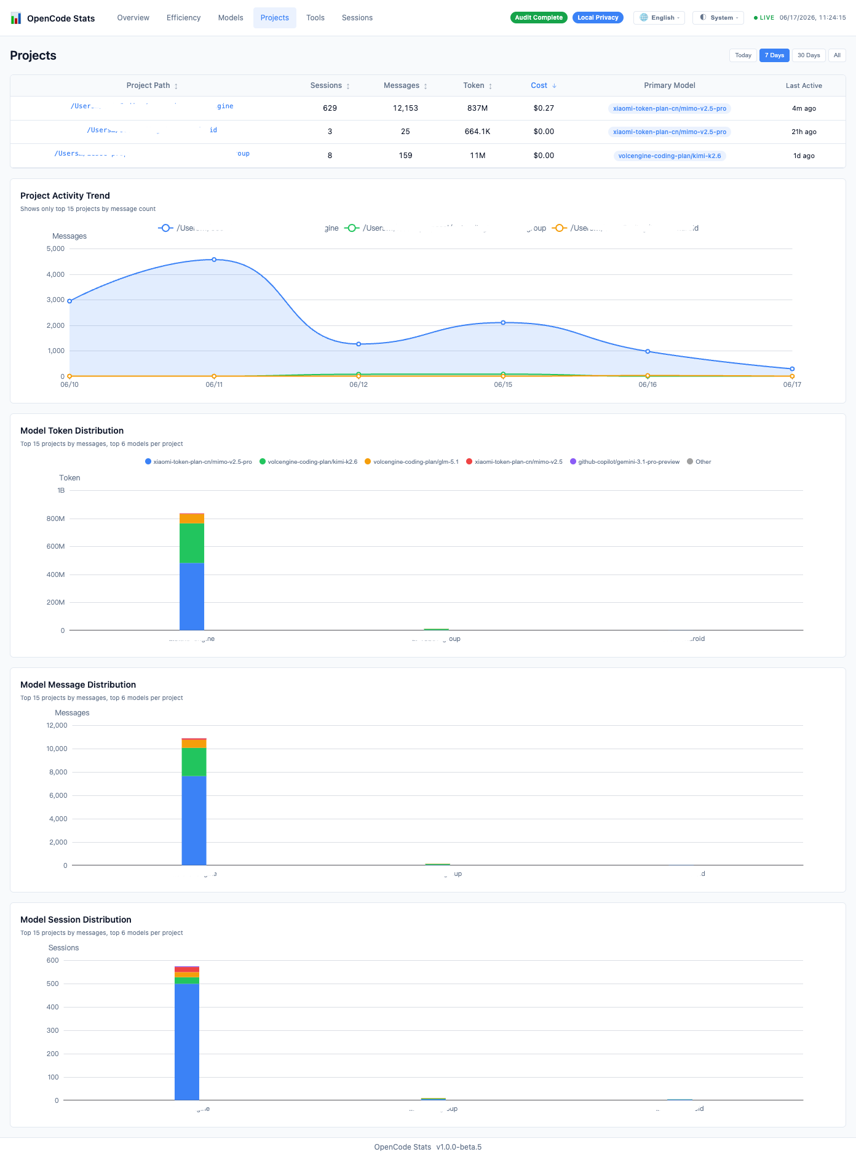This screenshot has height=1157, width=856.
Task: Go to the Tools tab
Action: [x=315, y=18]
